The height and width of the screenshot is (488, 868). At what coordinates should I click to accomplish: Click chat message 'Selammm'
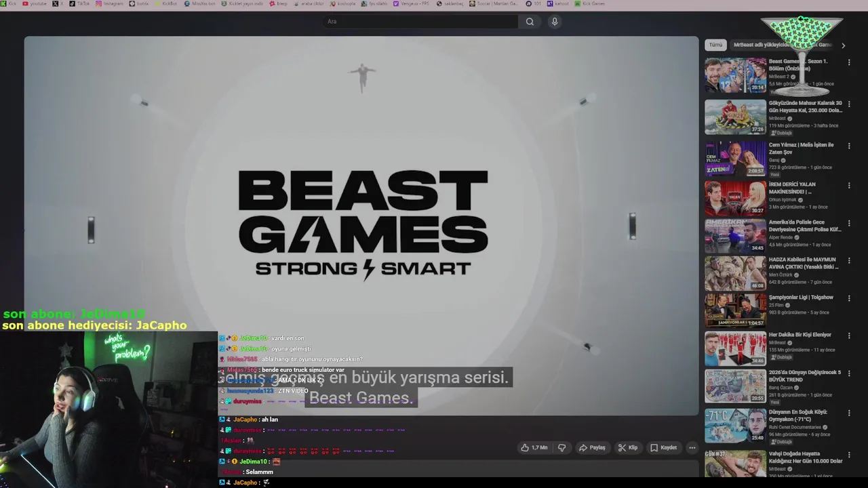pos(259,472)
